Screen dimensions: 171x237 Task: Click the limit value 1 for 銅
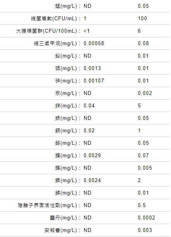[x=139, y=130]
